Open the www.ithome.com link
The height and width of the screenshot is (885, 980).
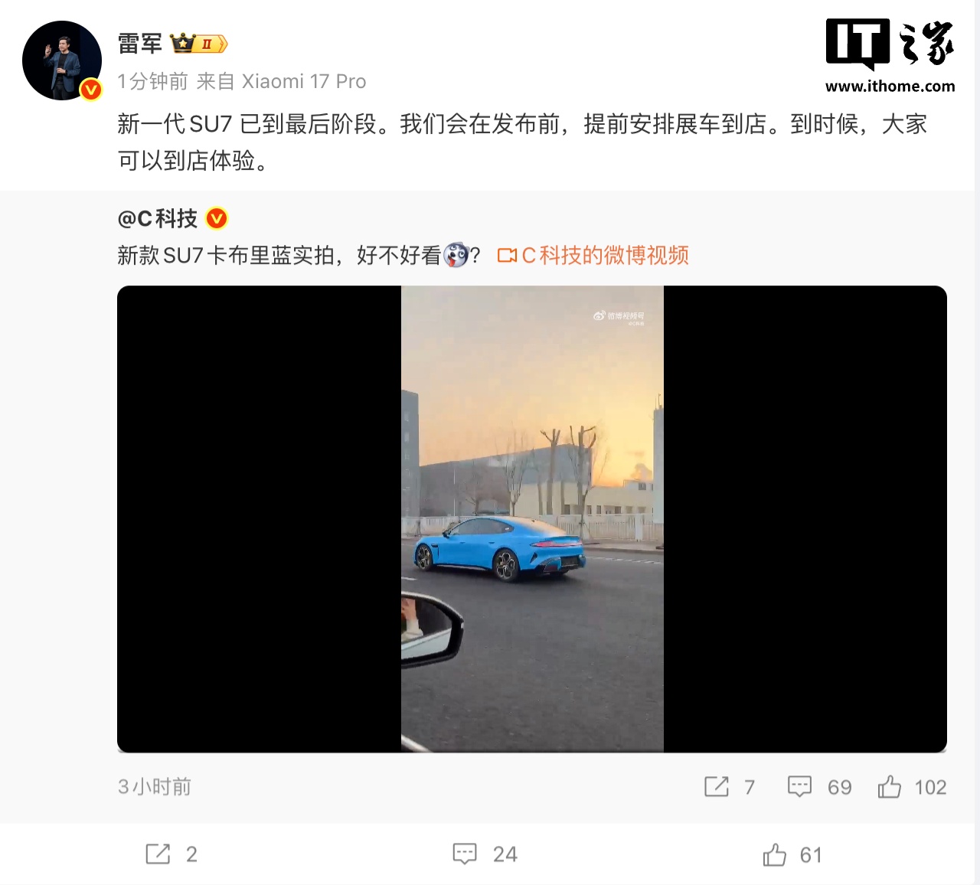(x=890, y=86)
